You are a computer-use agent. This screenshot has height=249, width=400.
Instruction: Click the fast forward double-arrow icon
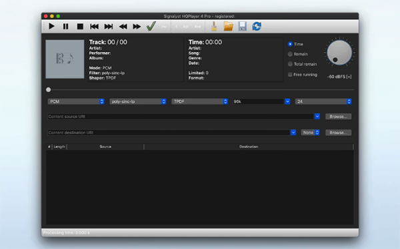(137, 26)
